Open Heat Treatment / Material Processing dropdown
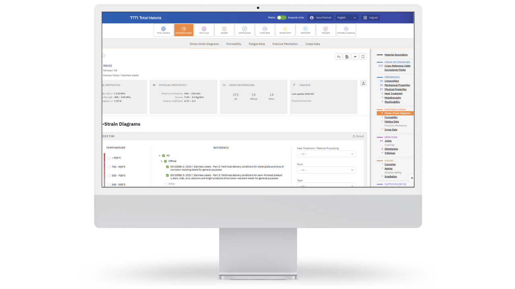This screenshot has width=515, height=289. coord(326,154)
